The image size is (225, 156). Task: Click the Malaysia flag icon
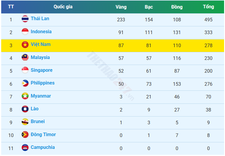coord(25,58)
